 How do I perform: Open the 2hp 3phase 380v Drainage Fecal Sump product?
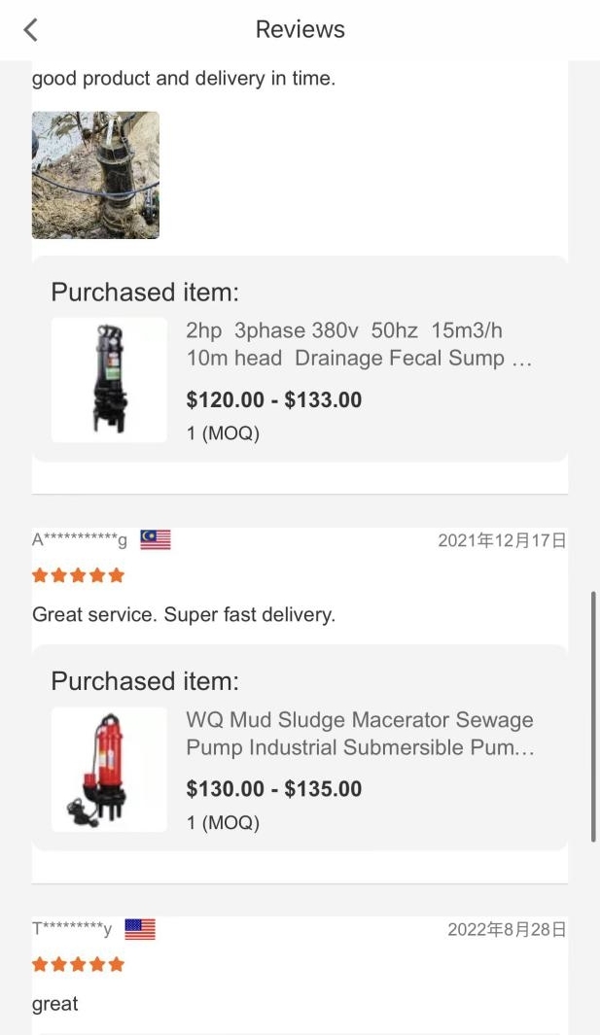pos(359,344)
